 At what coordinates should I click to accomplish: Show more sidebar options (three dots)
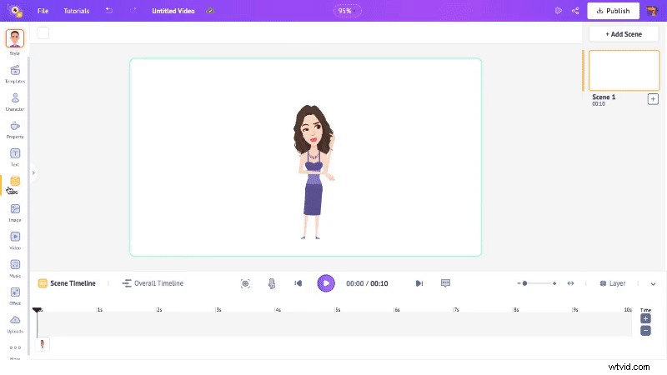[15, 347]
